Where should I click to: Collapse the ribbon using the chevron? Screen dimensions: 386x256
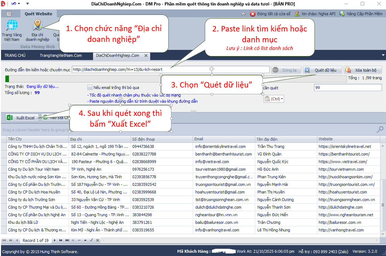tap(243, 14)
